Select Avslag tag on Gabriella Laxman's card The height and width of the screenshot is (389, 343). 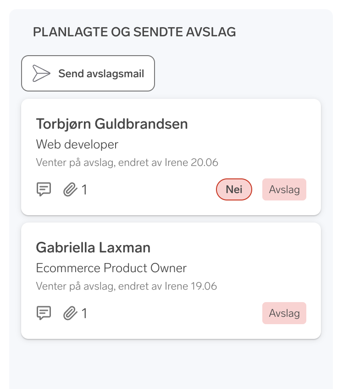pyautogui.click(x=284, y=313)
